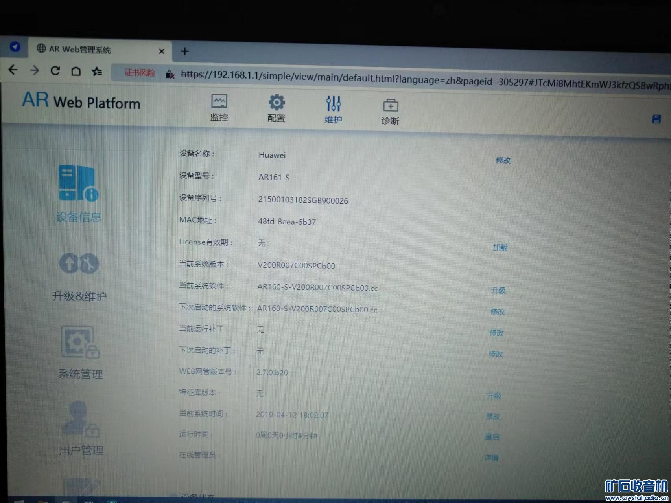The width and height of the screenshot is (671, 503).
Task: Select the AR Web管理系统 browser tab
Action: coord(100,50)
